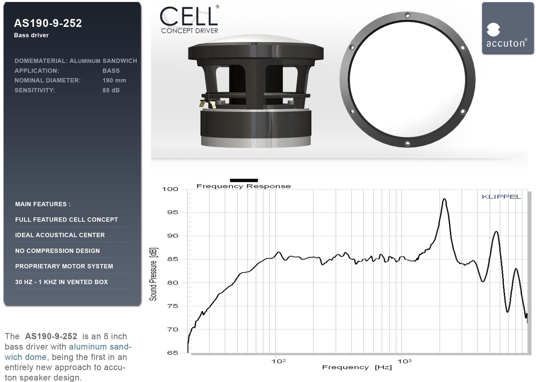536x382 pixels.
Task: Click the Frequency [Hz] axis label
Action: pyautogui.click(x=357, y=367)
